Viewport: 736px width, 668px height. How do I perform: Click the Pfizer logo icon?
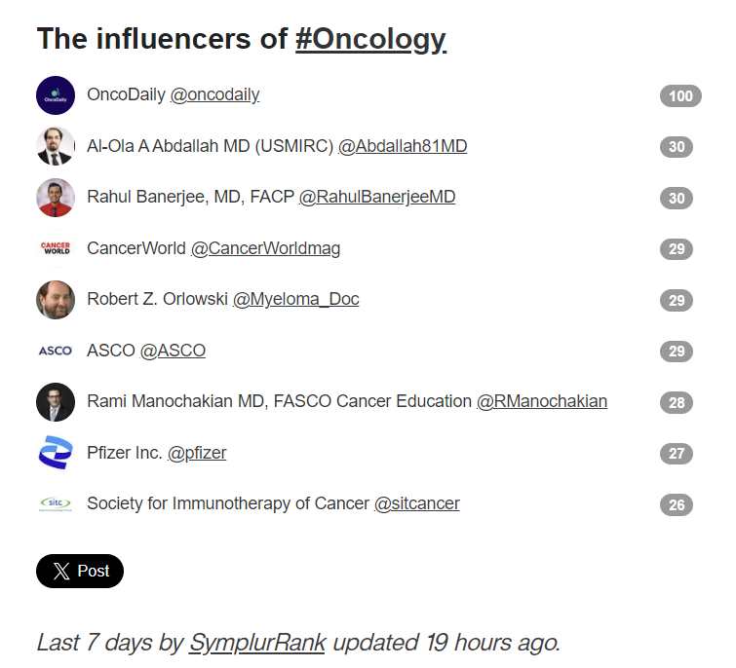[x=56, y=453]
